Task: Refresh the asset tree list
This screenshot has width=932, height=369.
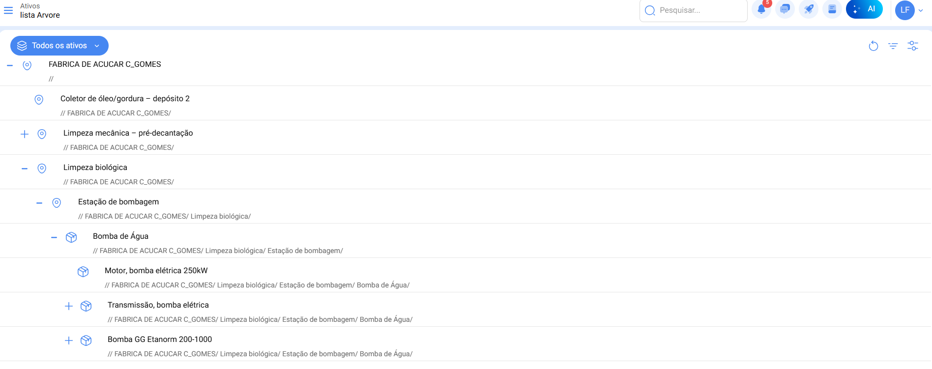Action: [874, 46]
